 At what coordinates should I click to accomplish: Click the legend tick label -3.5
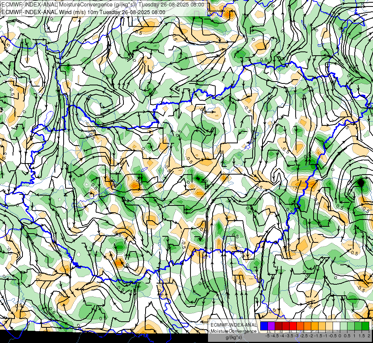289,336
